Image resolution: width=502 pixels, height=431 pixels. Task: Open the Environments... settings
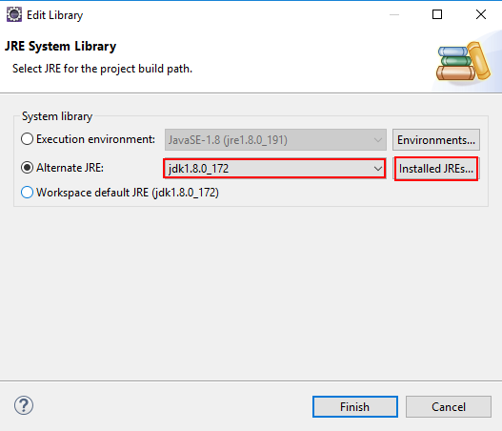[436, 140]
